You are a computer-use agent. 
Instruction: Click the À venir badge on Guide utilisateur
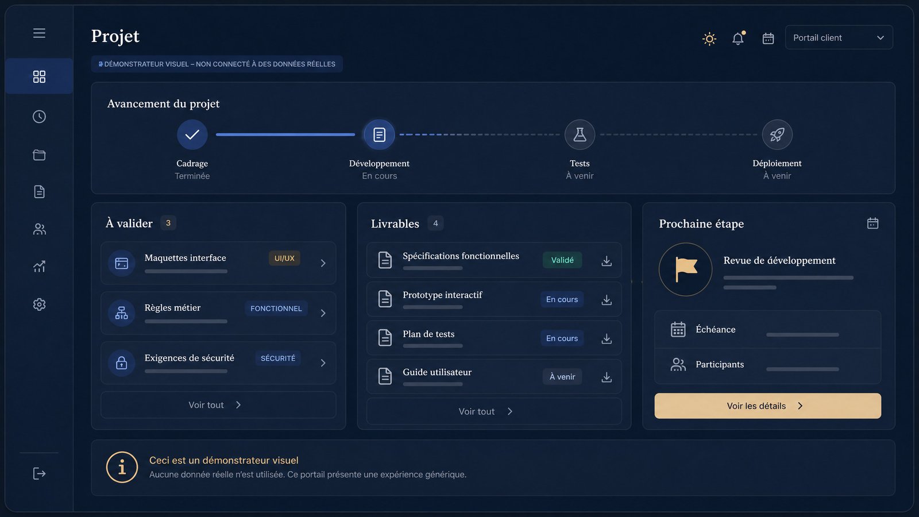(562, 377)
